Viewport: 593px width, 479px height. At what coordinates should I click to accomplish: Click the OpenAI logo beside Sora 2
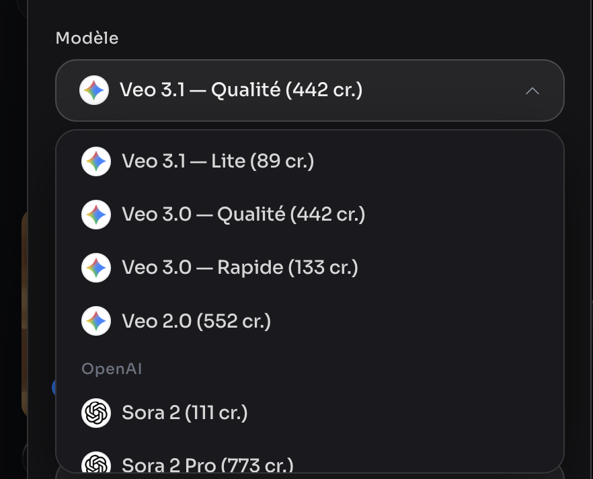96,413
